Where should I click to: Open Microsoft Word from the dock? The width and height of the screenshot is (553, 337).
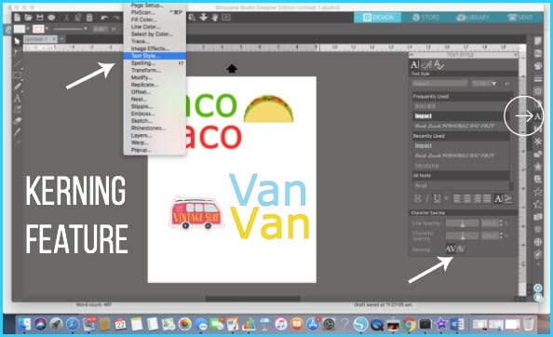coord(457,324)
